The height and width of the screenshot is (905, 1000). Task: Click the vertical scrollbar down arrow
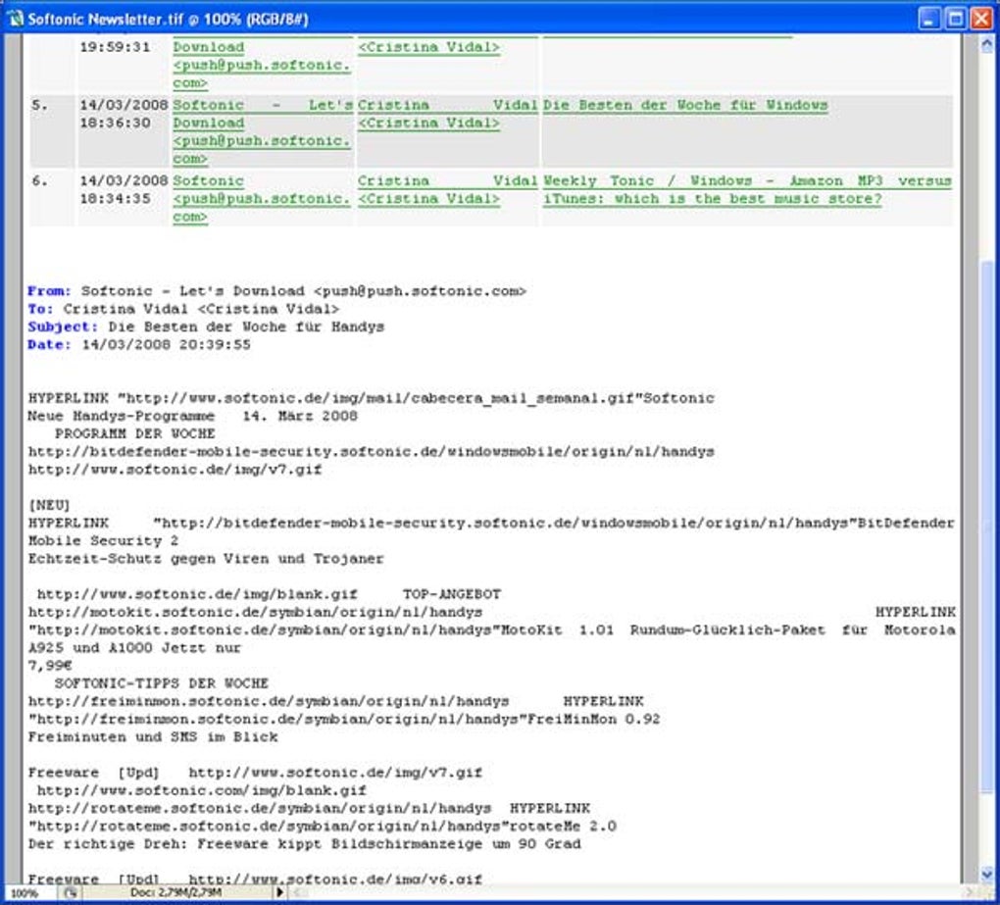pyautogui.click(x=986, y=873)
